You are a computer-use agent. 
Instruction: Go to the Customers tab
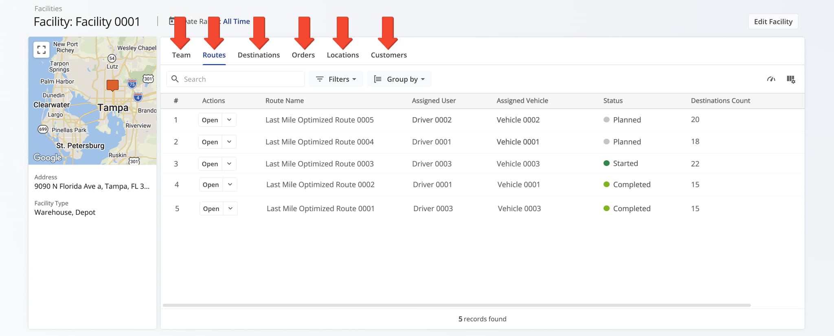[x=388, y=55]
